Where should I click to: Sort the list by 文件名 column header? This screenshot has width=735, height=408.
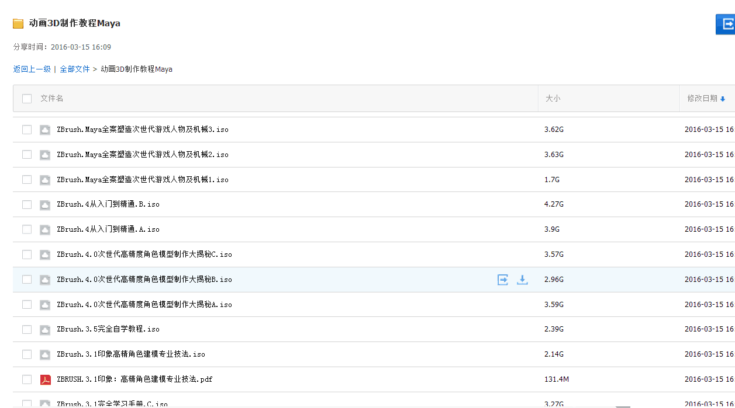[x=52, y=99]
